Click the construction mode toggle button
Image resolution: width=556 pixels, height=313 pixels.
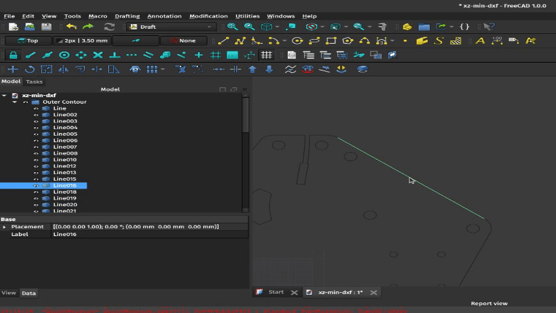click(136, 41)
